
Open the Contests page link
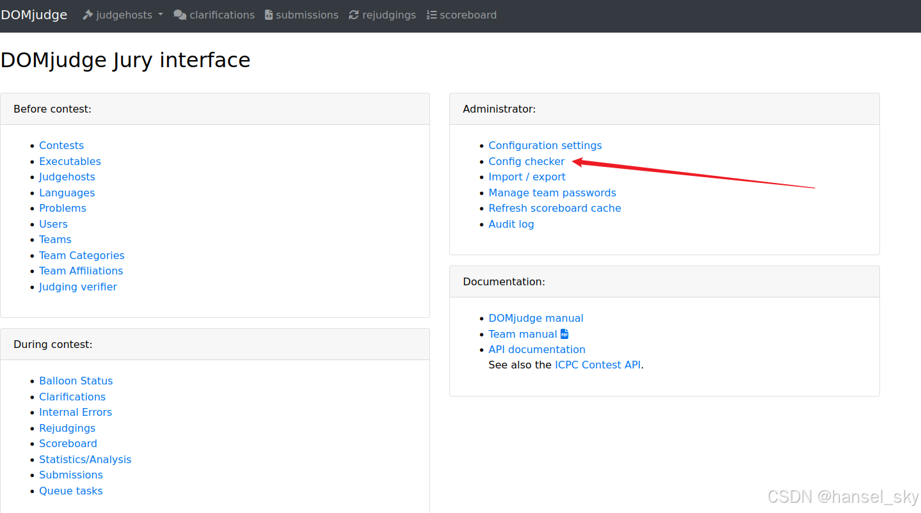click(x=61, y=145)
